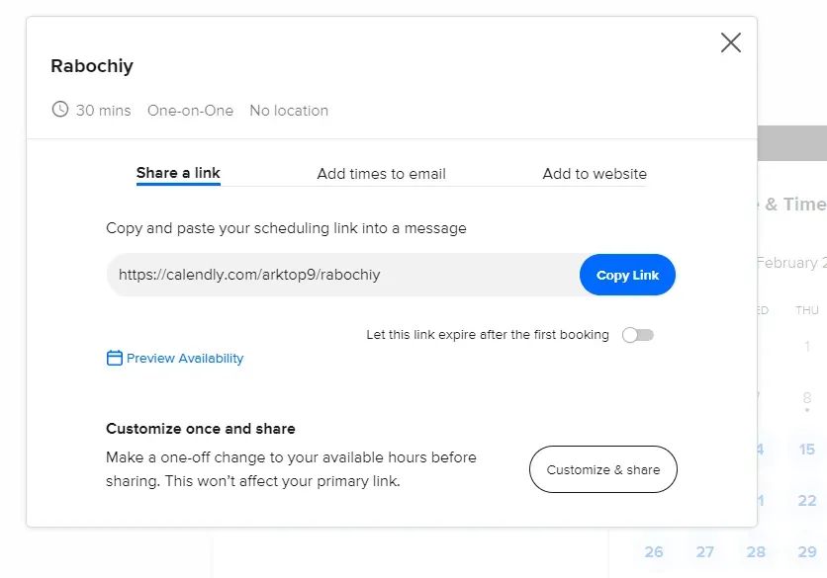Click the Rabochiy event title

click(92, 67)
